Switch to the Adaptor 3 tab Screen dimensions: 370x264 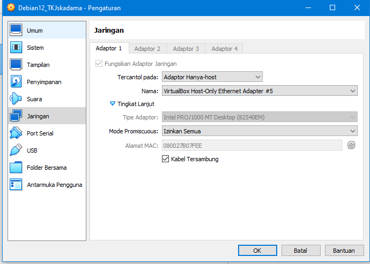(x=186, y=49)
